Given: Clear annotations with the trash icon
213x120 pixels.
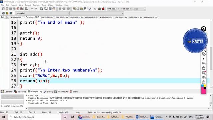Looking at the screenshot, I should [203, 68].
